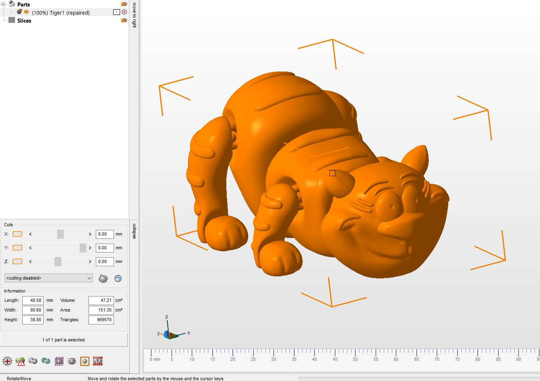
Task: Click the part icon beside Tiger1 (repaired)
Action: pos(19,12)
